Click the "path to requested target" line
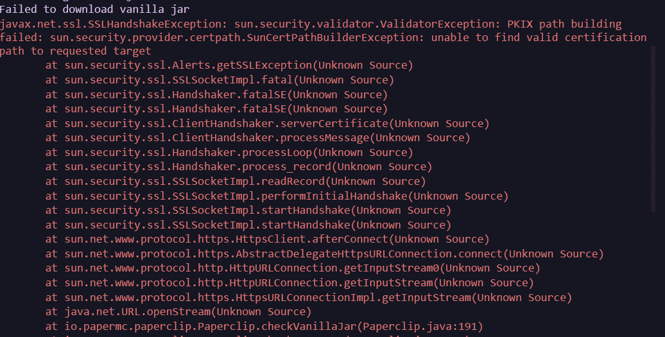 (x=76, y=51)
